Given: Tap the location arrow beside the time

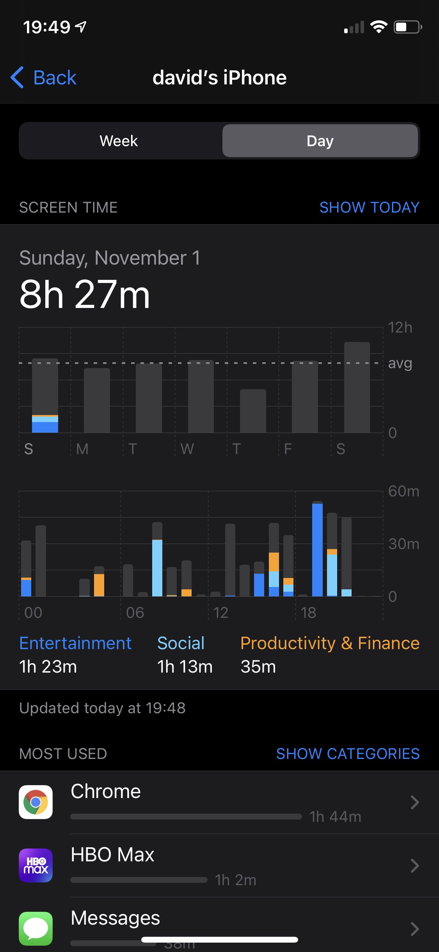Looking at the screenshot, I should pyautogui.click(x=81, y=27).
